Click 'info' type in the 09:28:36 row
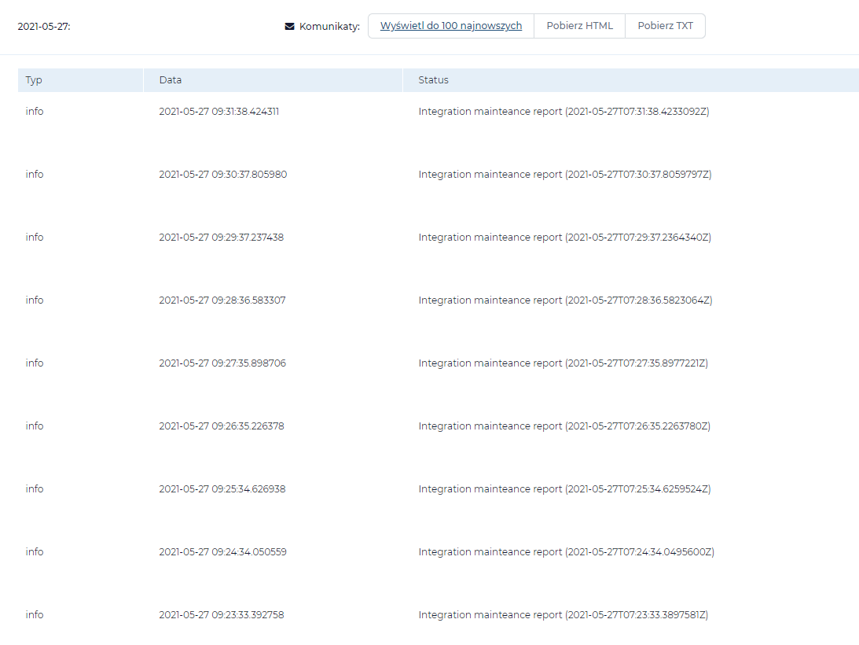The image size is (859, 645). (x=35, y=300)
